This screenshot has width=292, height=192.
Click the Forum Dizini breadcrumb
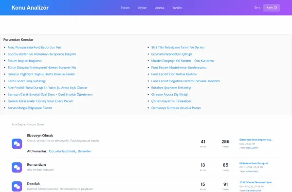36,124
